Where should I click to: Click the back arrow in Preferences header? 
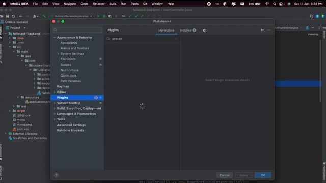pyautogui.click(x=262, y=30)
